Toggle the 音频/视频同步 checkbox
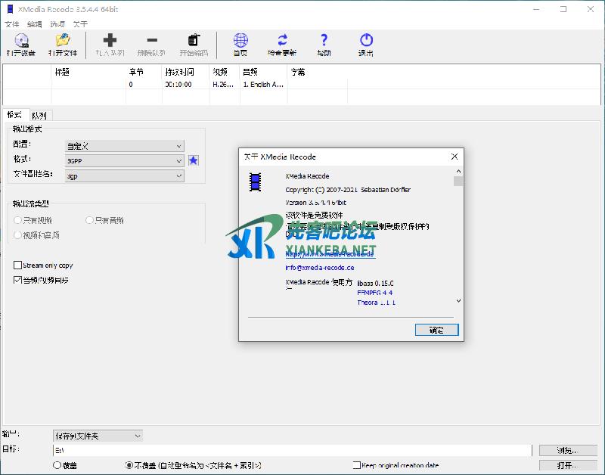This screenshot has height=475, width=605. [x=18, y=280]
